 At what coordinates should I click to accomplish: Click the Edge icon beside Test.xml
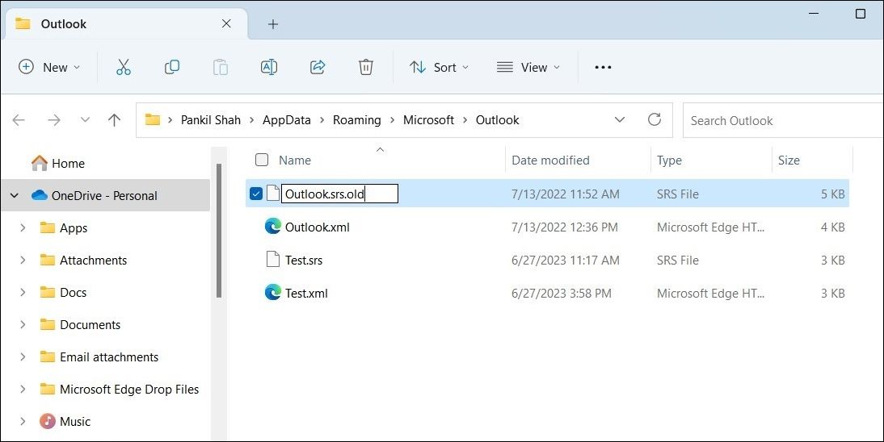tap(273, 292)
